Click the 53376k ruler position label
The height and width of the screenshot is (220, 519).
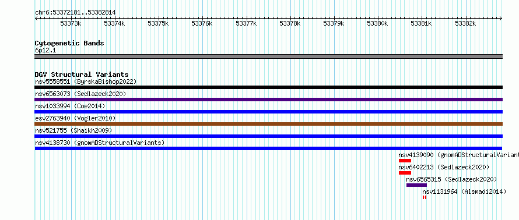click(202, 23)
